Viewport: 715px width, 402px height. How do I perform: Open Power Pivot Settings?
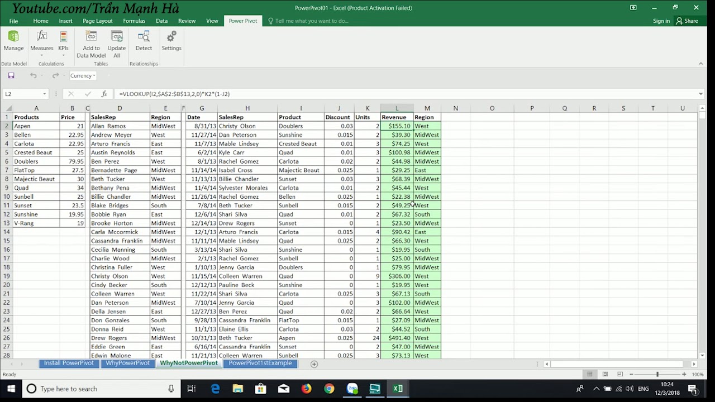(x=171, y=41)
